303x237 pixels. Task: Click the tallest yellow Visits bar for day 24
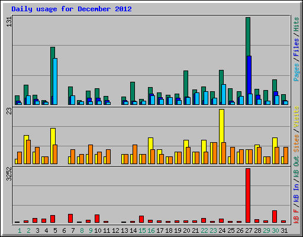(x=221, y=126)
